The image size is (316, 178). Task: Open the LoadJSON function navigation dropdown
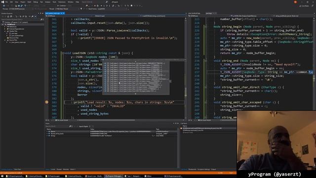(162, 16)
